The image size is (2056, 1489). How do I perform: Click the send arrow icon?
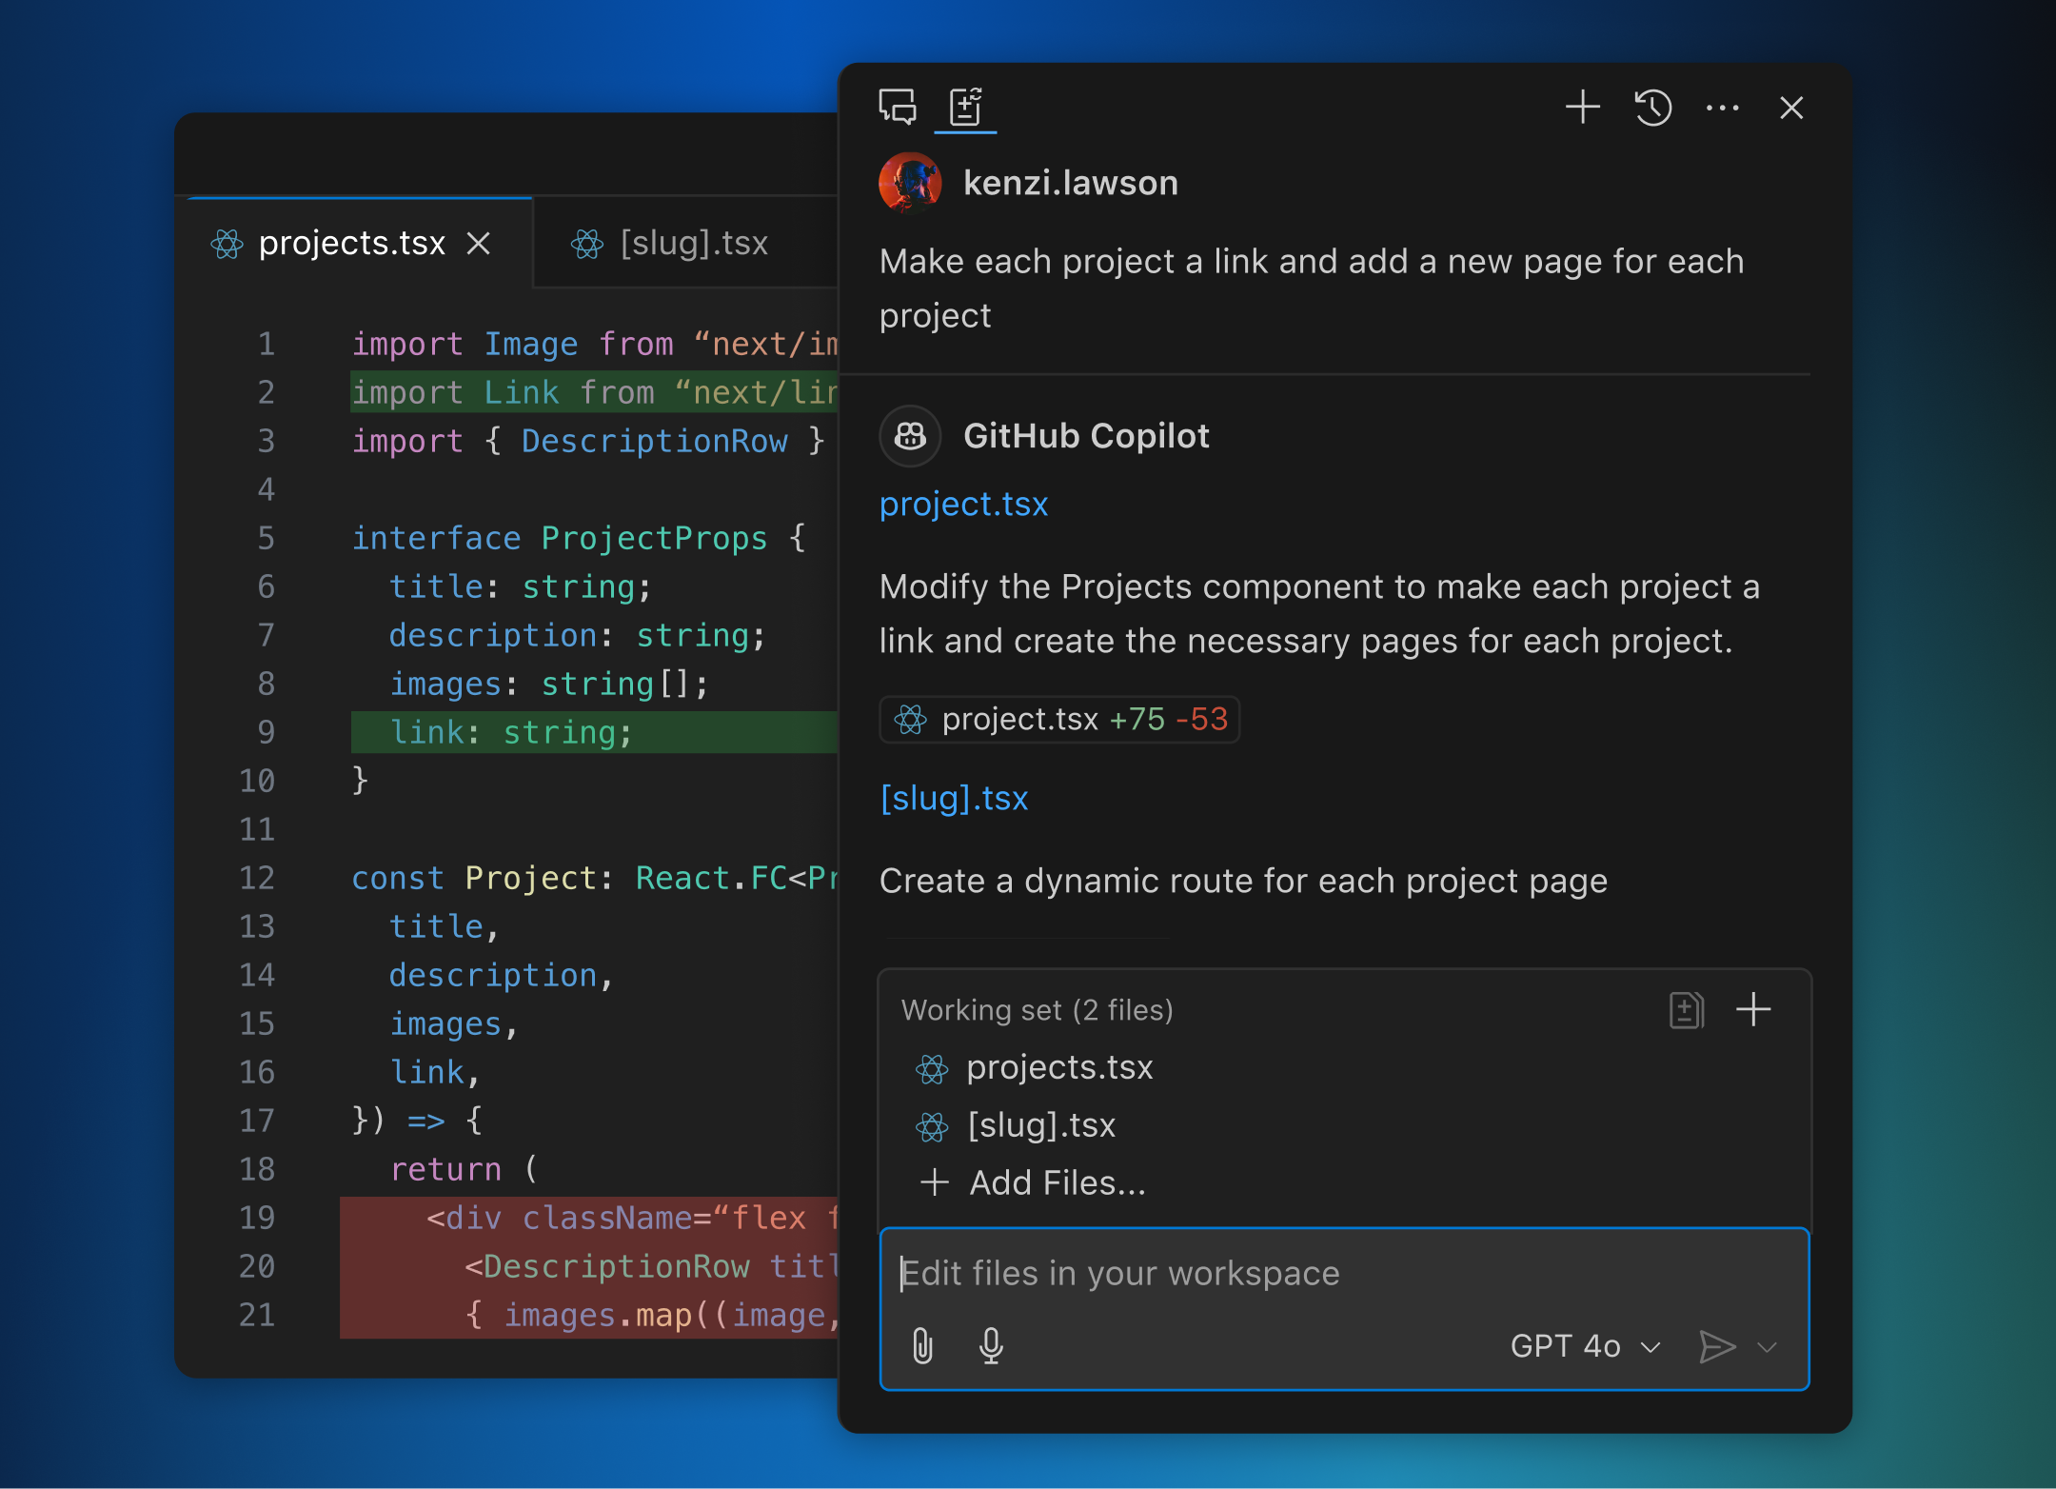click(x=1716, y=1346)
